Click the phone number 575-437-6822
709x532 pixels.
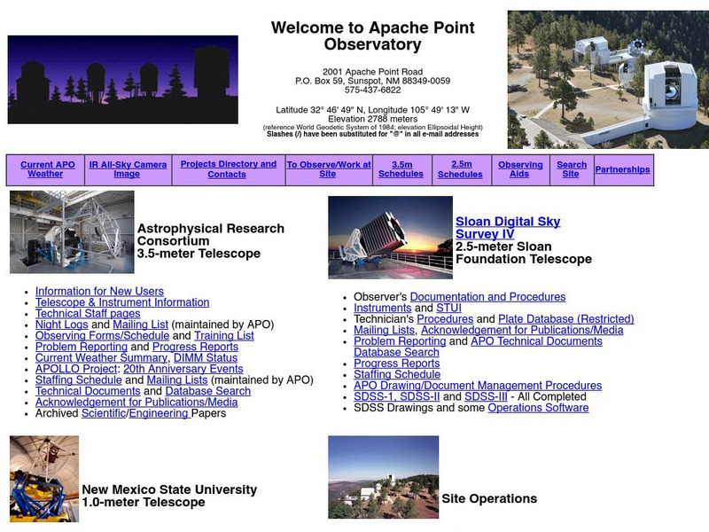point(372,90)
